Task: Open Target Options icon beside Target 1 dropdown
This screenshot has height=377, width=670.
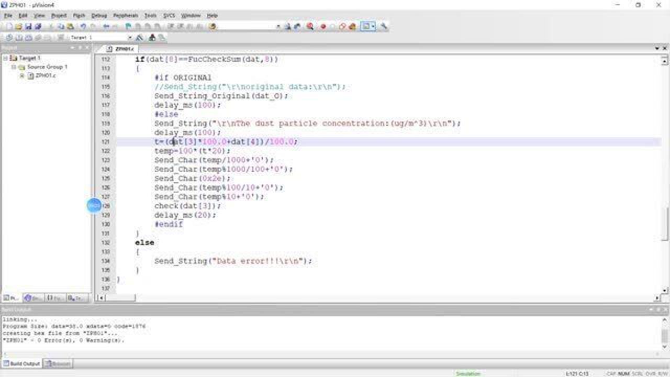Action: coord(139,38)
